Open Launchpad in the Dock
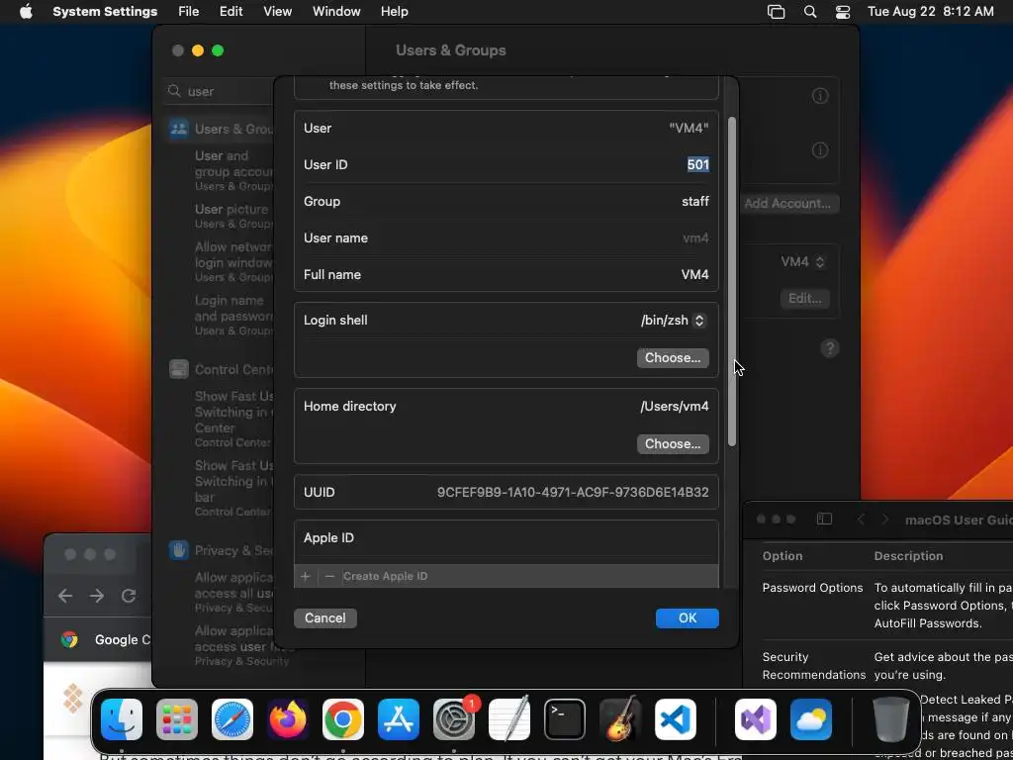Screen dimensions: 1013x760 coord(177,719)
